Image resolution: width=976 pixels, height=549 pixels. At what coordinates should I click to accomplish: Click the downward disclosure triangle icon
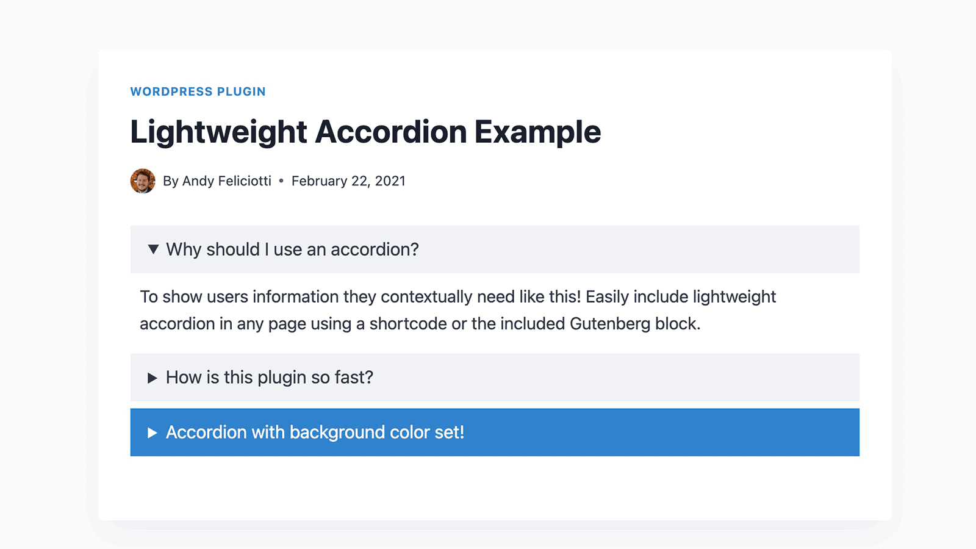(152, 249)
